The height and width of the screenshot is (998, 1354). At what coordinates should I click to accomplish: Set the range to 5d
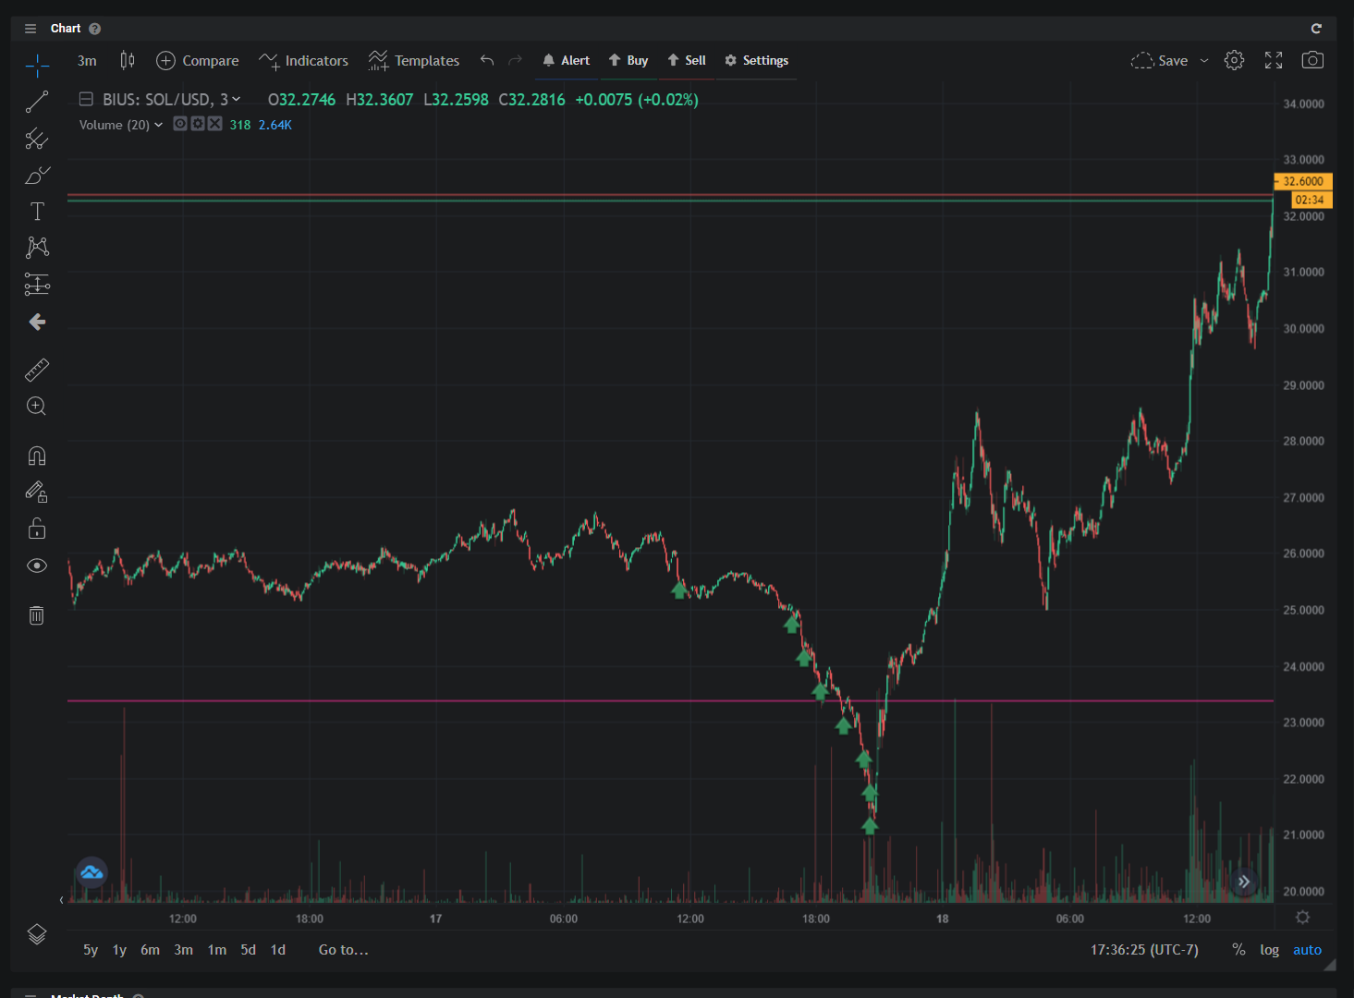pos(249,950)
